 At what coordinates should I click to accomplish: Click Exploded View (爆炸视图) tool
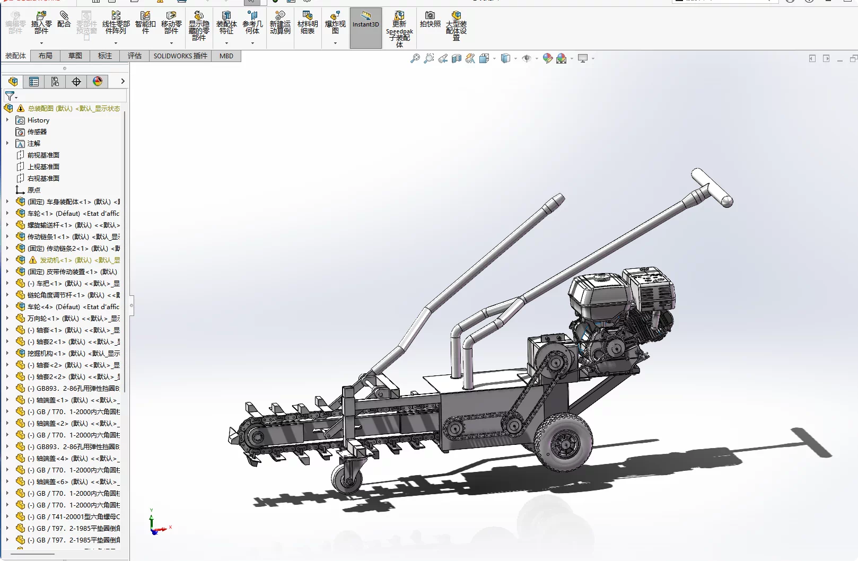(335, 23)
